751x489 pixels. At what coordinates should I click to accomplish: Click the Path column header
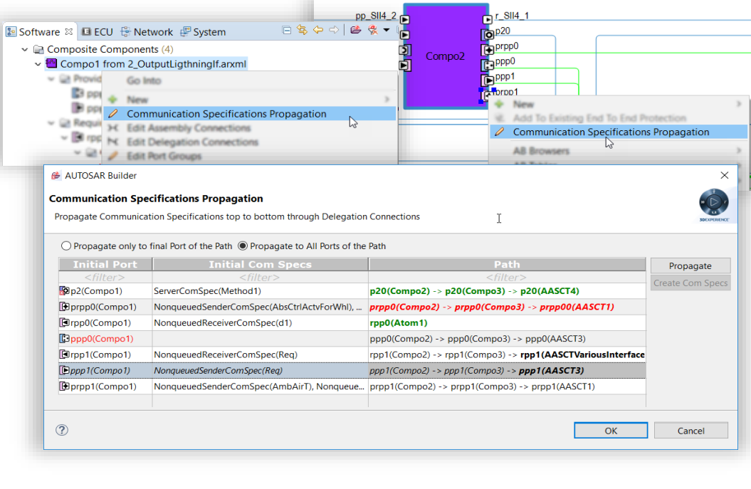(x=508, y=264)
